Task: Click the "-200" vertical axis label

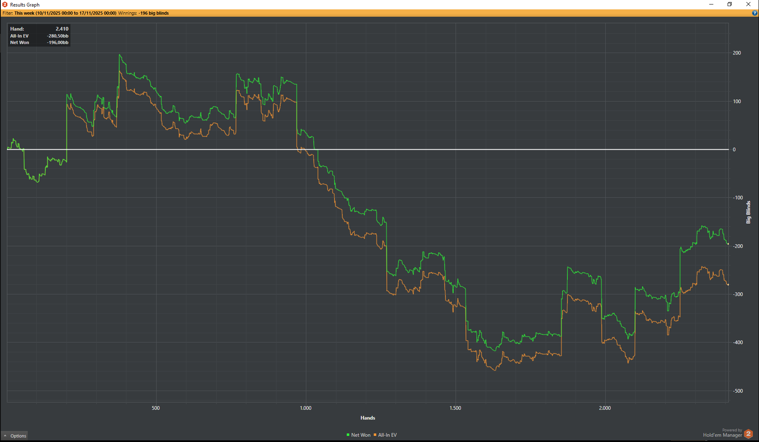Action: click(x=738, y=246)
